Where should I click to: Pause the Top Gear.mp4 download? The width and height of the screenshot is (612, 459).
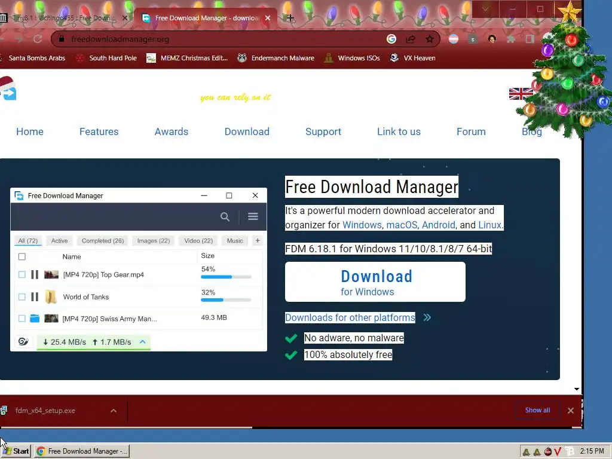[x=35, y=274]
